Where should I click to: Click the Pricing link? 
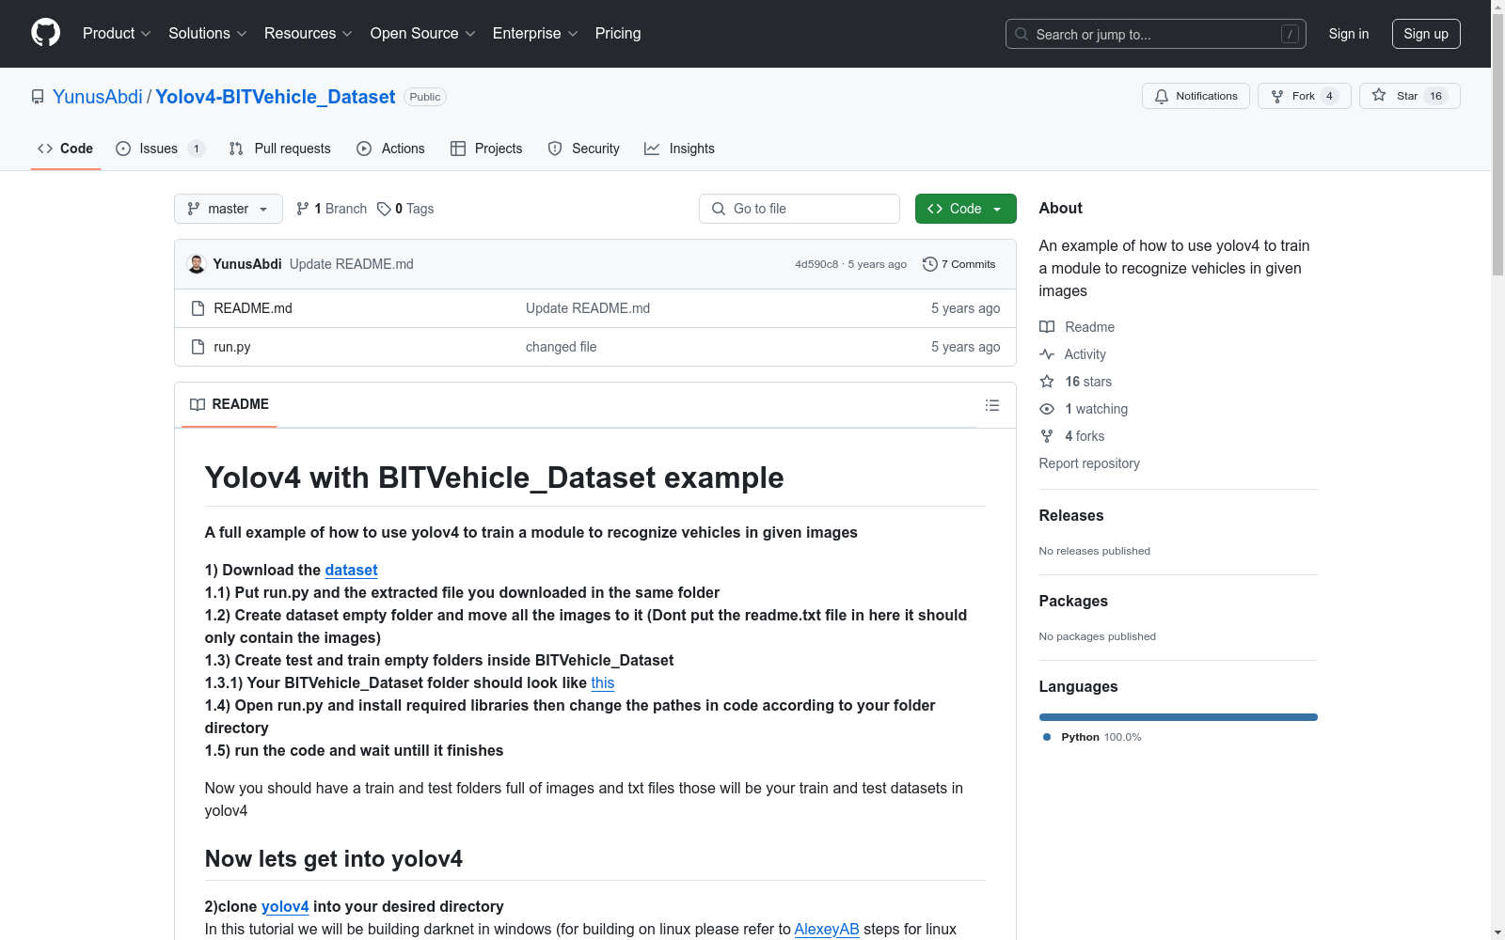[618, 34]
